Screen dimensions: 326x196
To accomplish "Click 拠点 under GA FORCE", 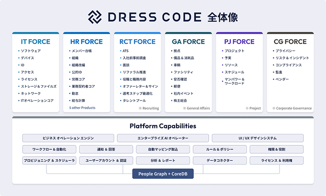I will pyautogui.click(x=177, y=51).
